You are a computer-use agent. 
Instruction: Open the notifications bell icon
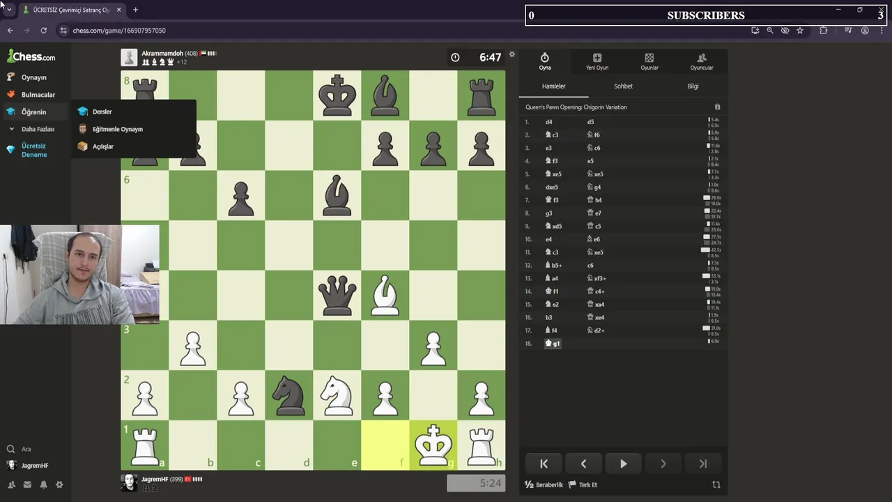(x=43, y=485)
